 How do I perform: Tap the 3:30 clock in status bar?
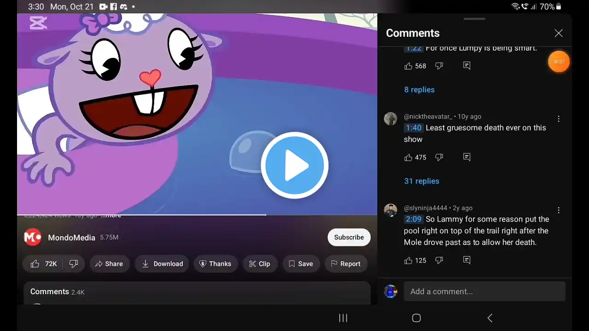click(x=36, y=7)
